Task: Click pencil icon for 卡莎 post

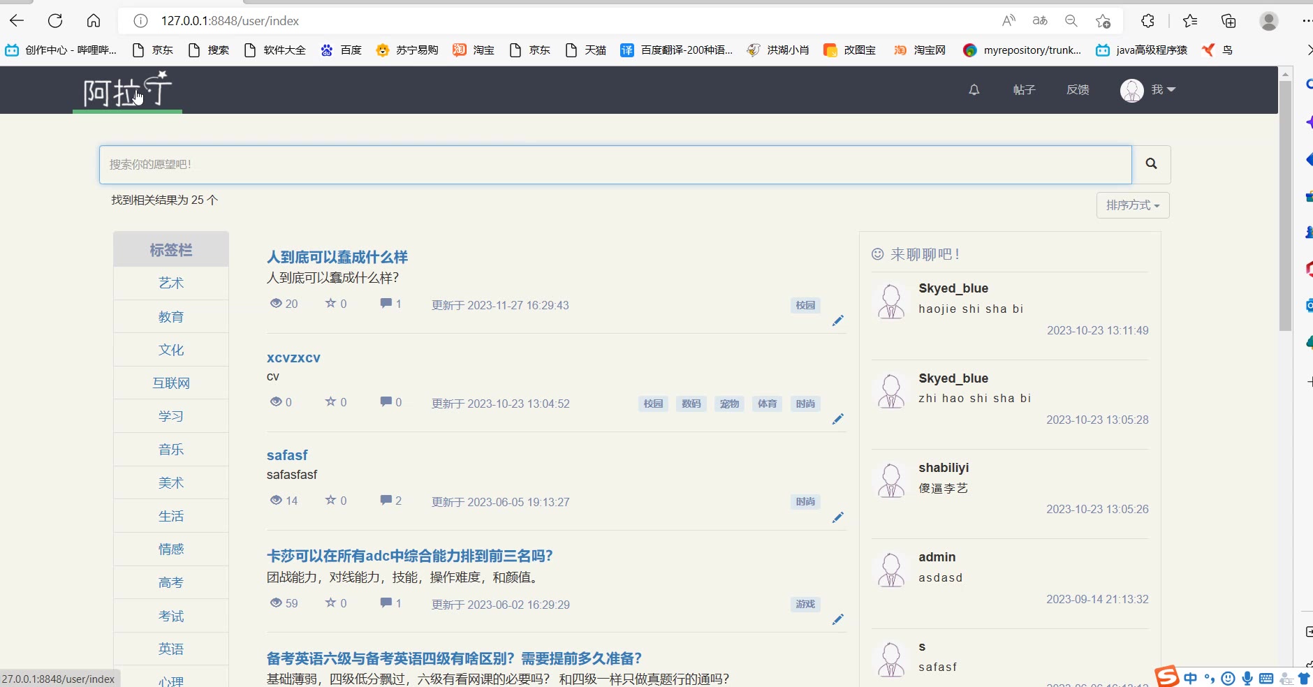Action: pyautogui.click(x=838, y=619)
